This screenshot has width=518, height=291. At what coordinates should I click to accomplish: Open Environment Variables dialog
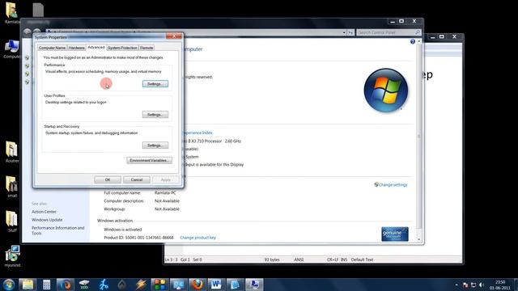pos(149,160)
